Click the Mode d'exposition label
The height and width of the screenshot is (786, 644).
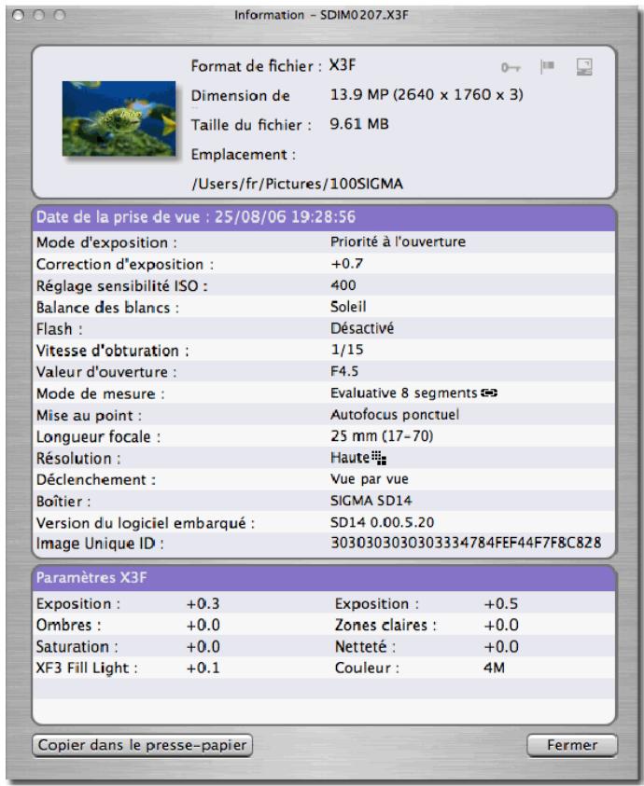click(x=106, y=242)
